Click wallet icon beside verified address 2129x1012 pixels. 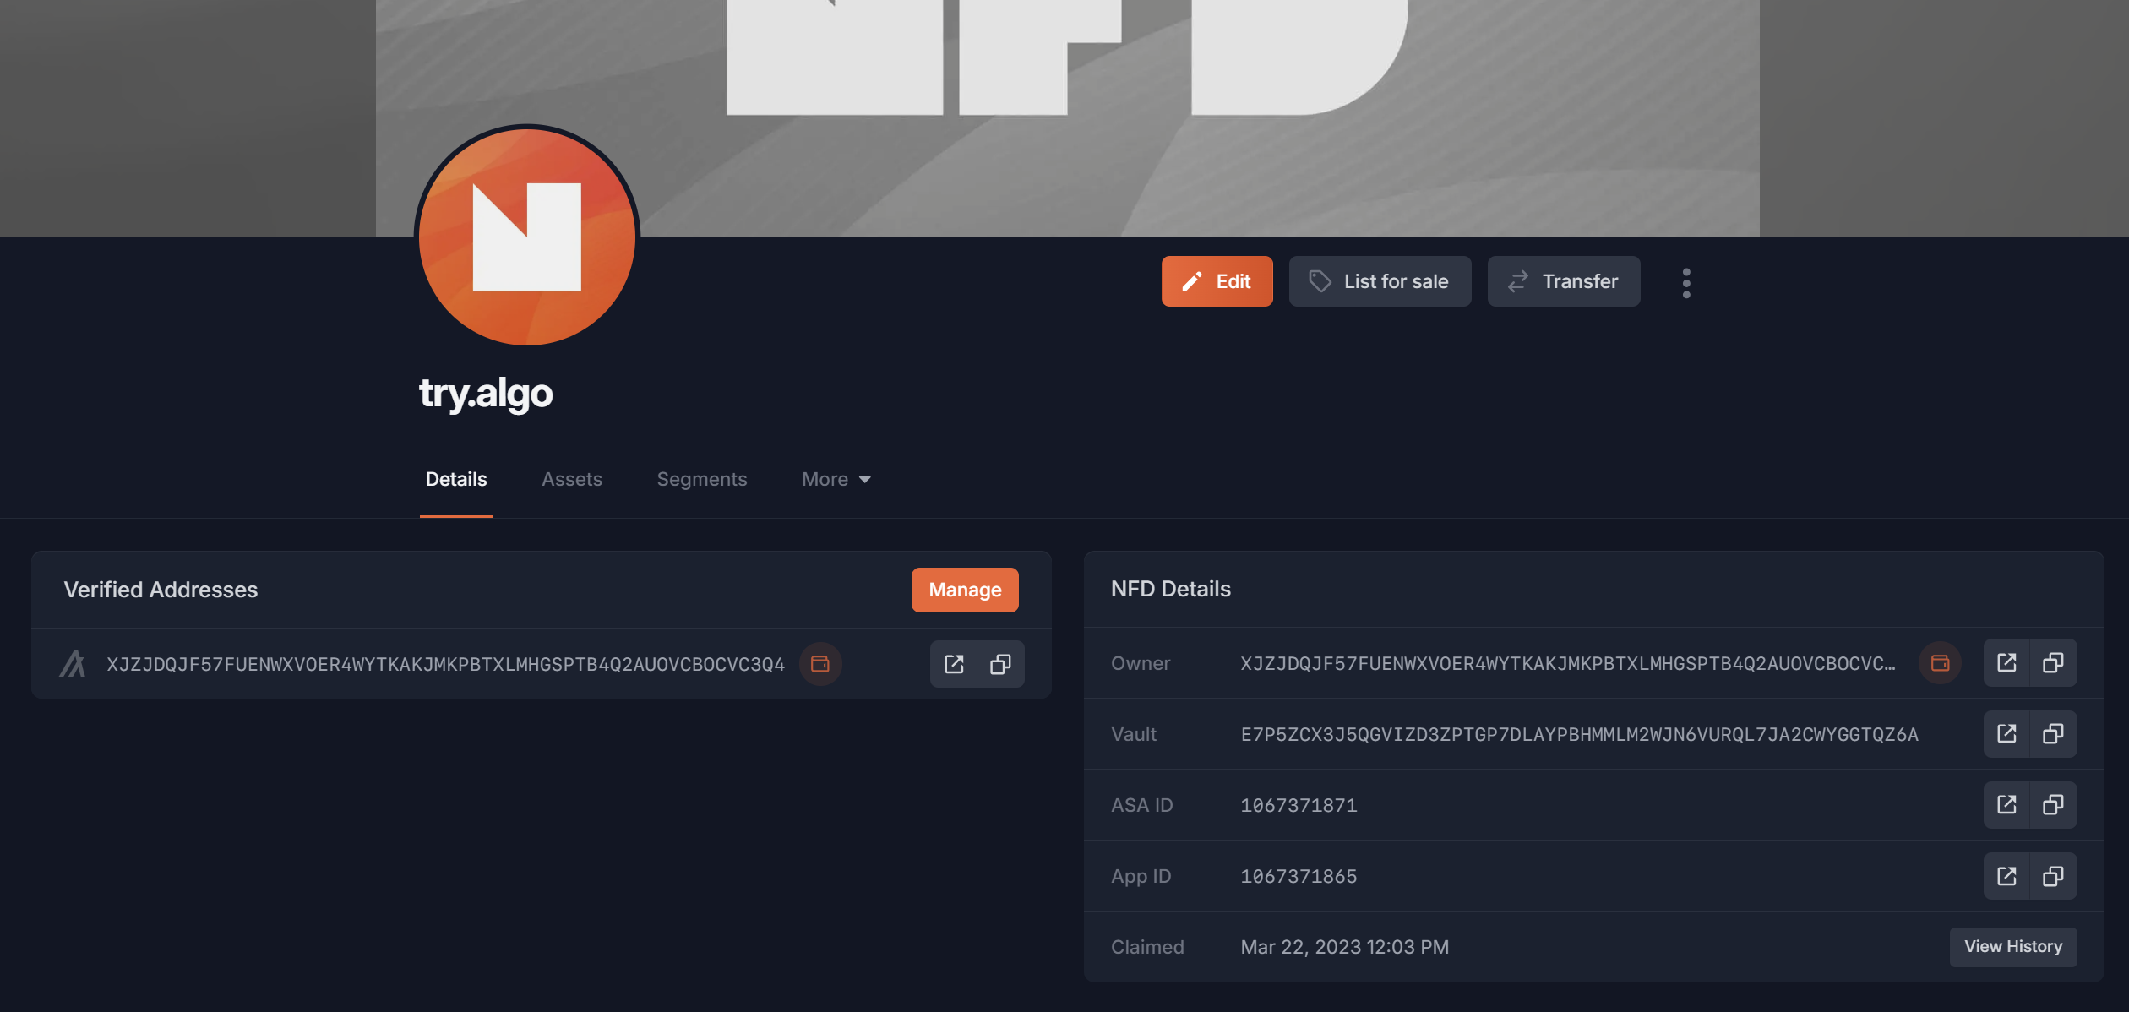coord(819,664)
